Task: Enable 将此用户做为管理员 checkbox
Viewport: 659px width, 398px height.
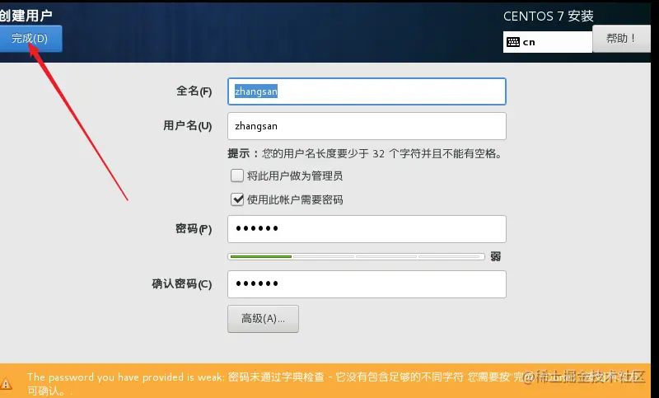Action: pyautogui.click(x=237, y=176)
